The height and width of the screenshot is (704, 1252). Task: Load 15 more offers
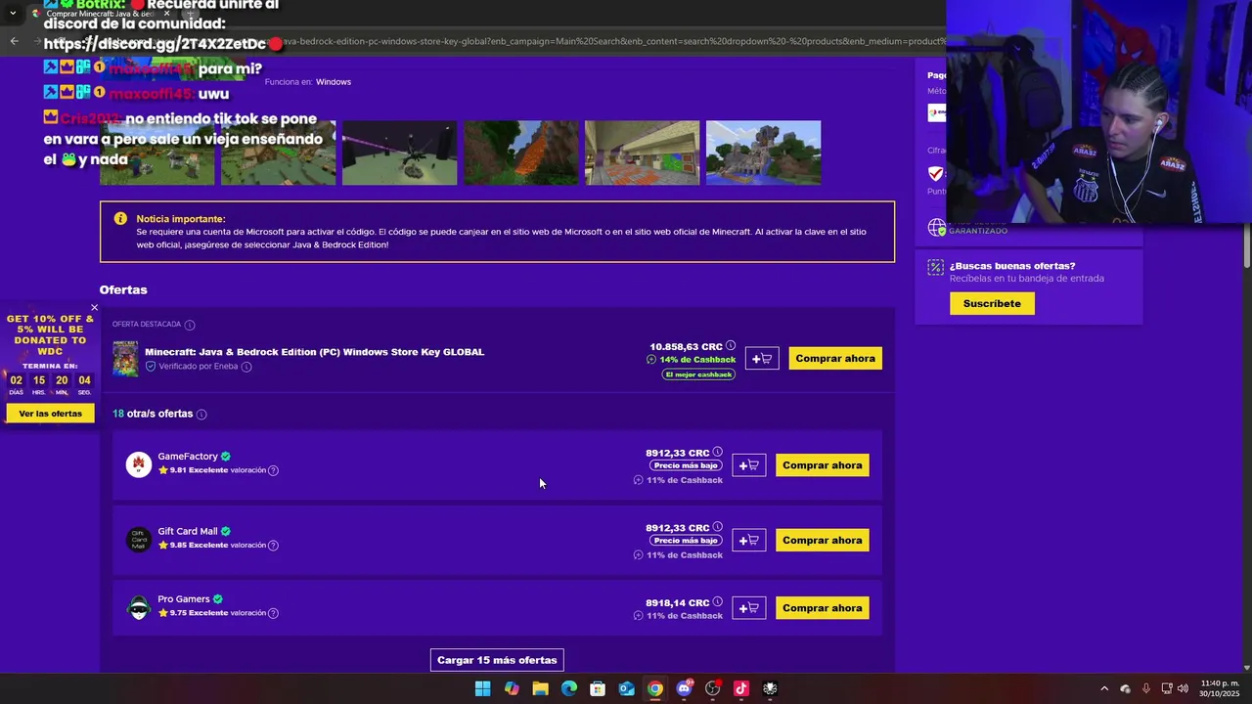pyautogui.click(x=497, y=660)
